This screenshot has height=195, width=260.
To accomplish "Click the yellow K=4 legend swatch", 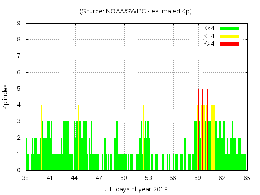I will [x=230, y=36].
